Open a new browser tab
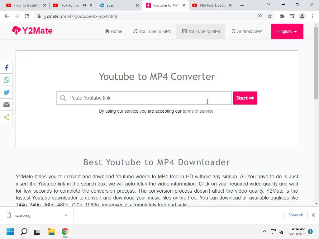Image resolution: width=319 pixels, height=239 pixels. [242, 5]
